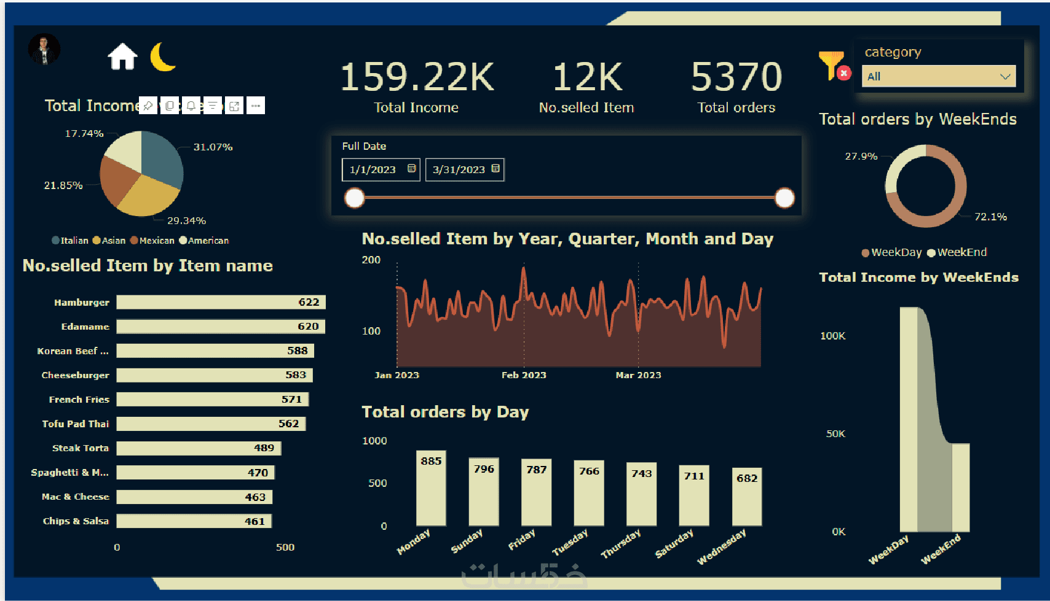This screenshot has width=1050, height=601.
Task: Click the Edamame bar showing 620
Action: point(221,327)
